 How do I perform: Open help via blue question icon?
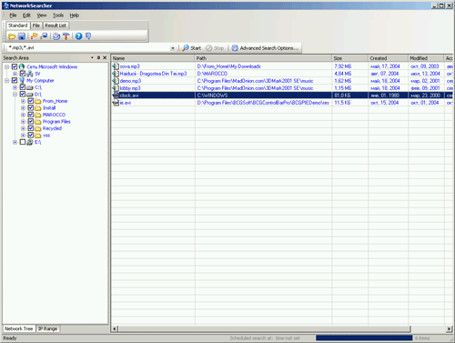point(78,36)
